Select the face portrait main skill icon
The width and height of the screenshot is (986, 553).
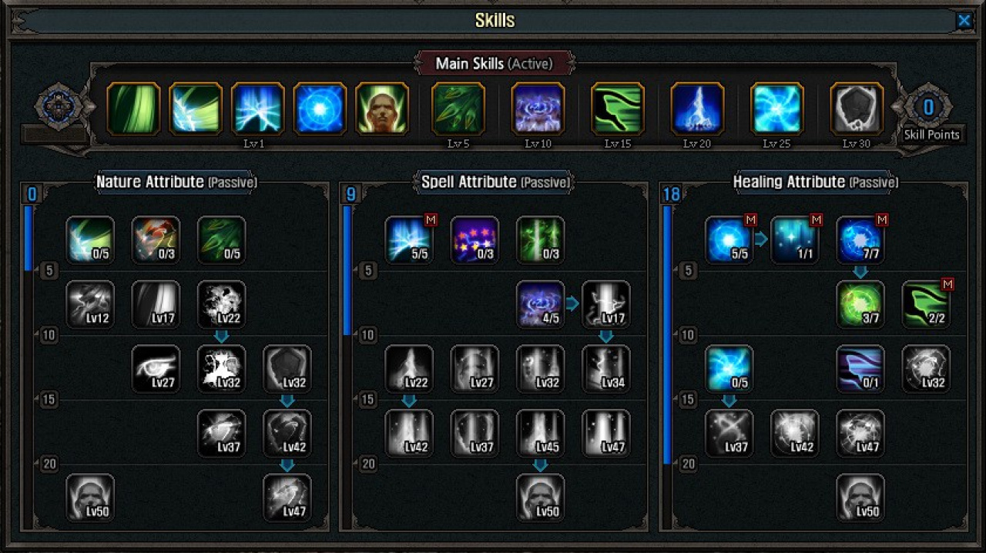tap(382, 109)
